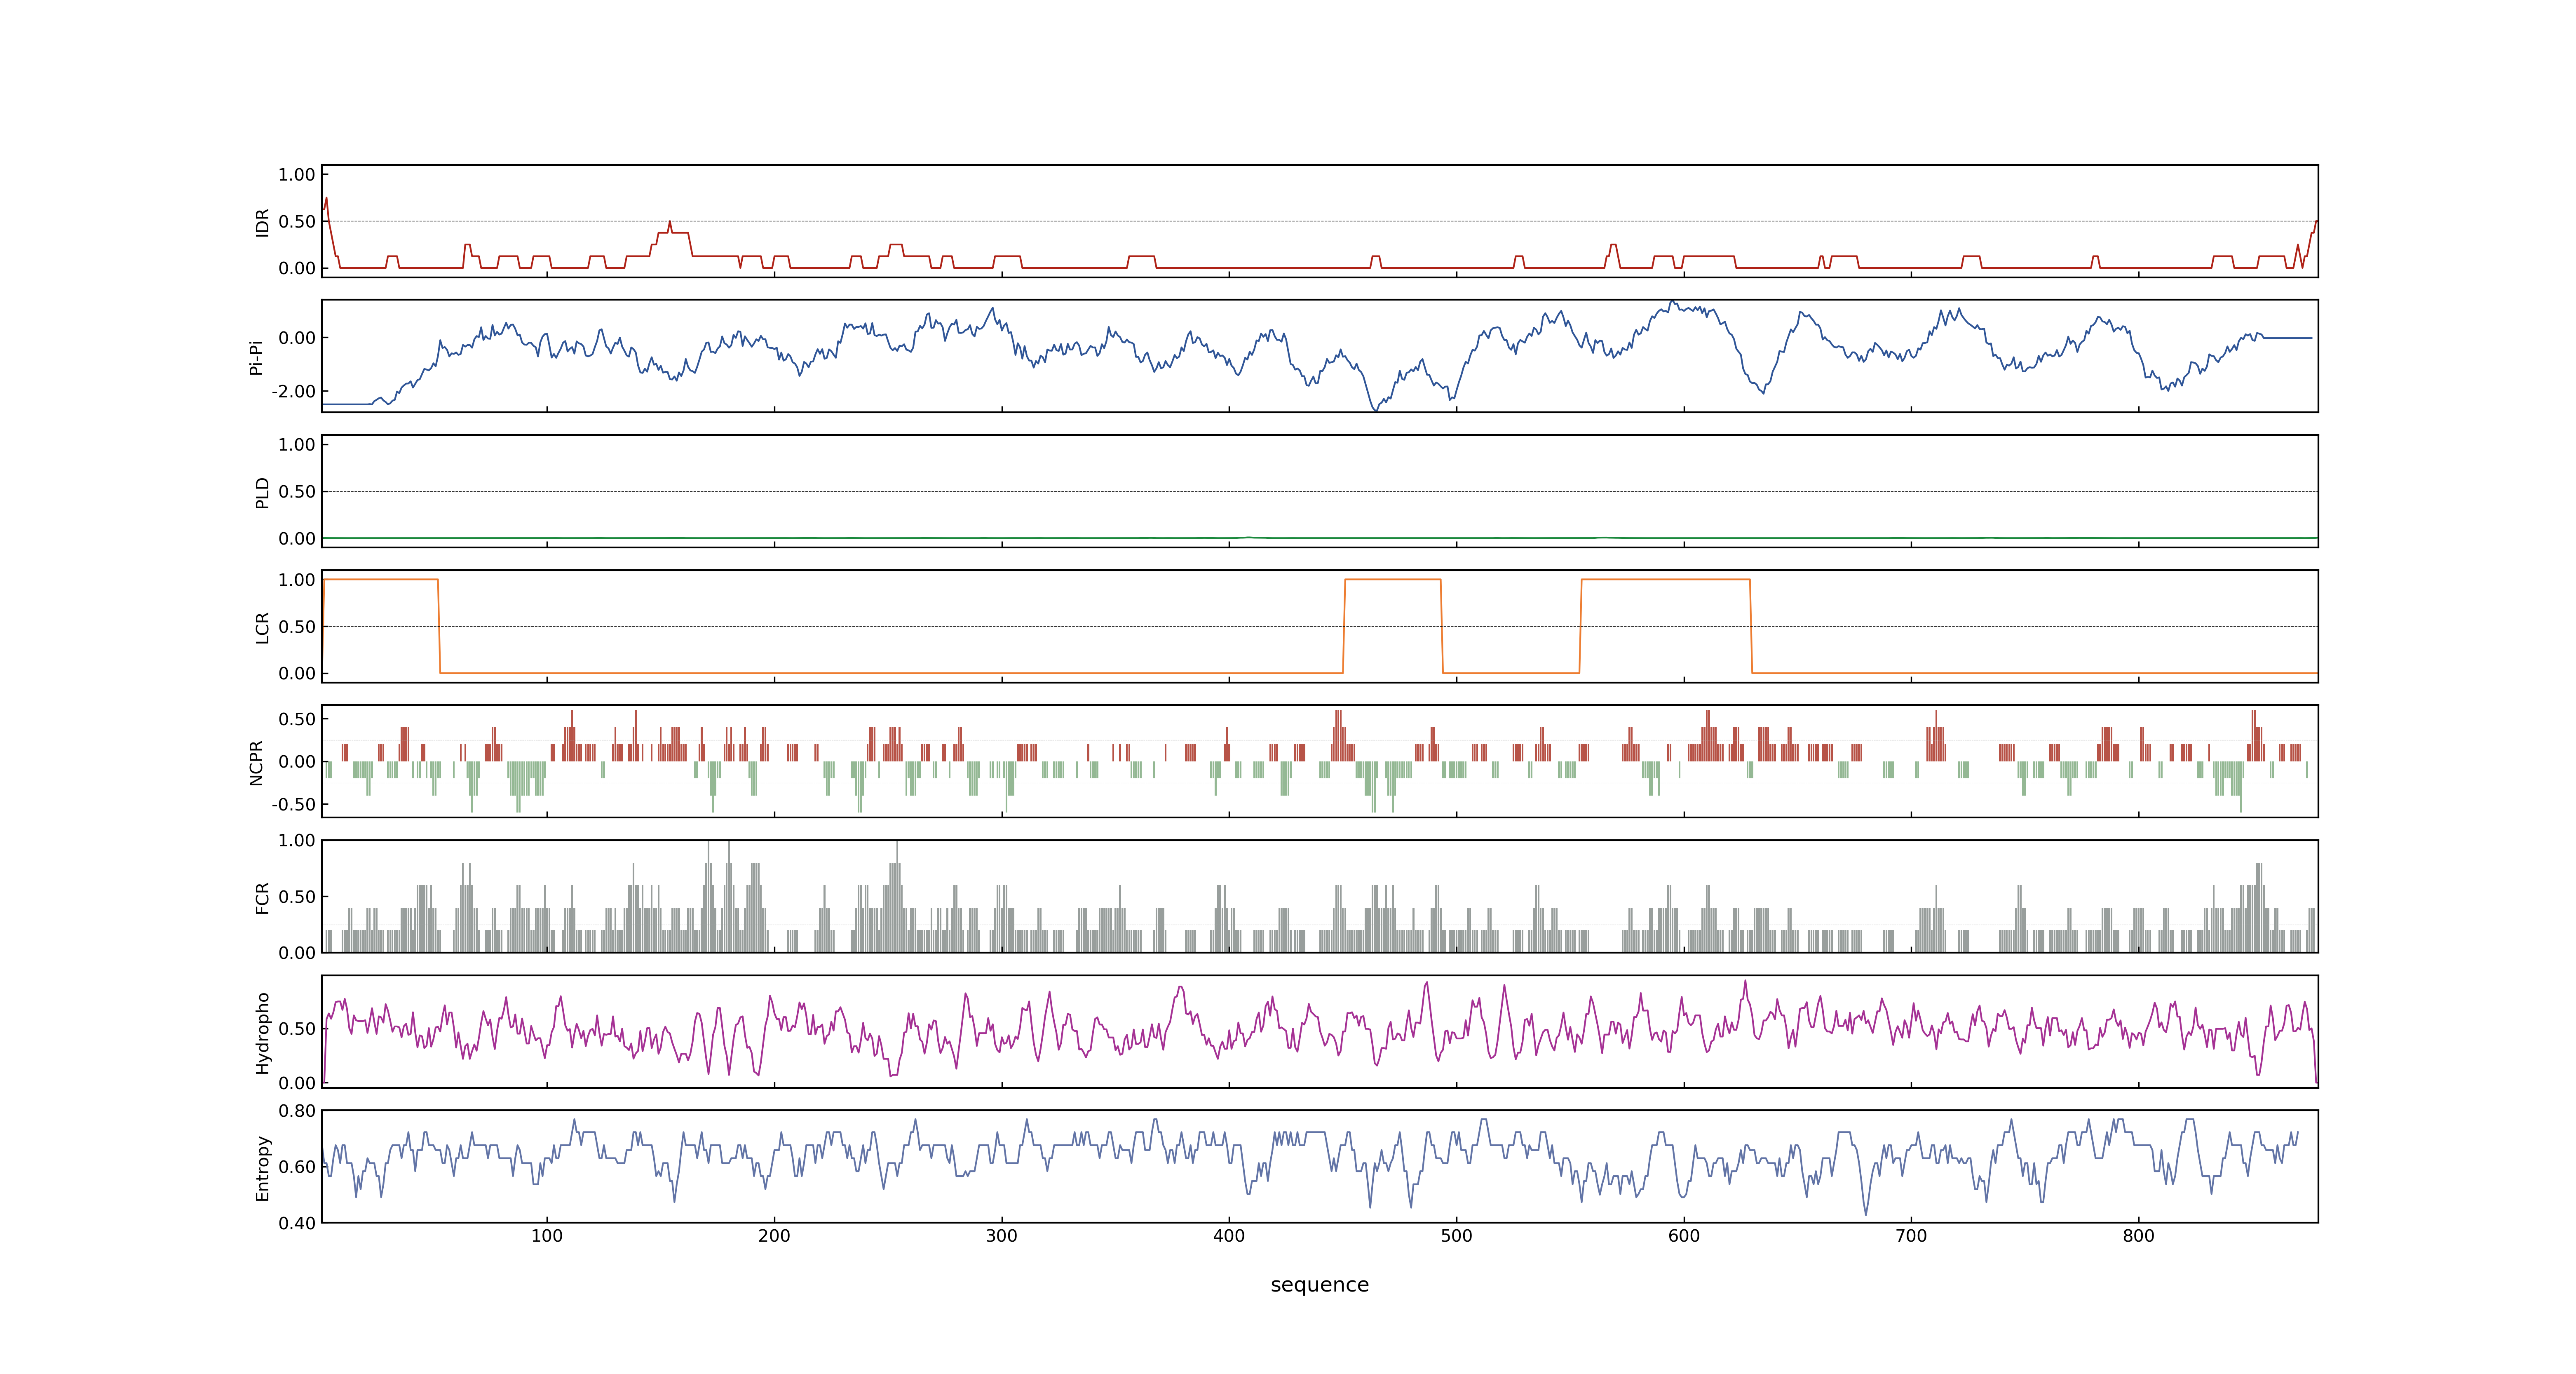Click the 0.60 tick of the Entropy panel
Screen dimensions: 2576x1374
297,1167
